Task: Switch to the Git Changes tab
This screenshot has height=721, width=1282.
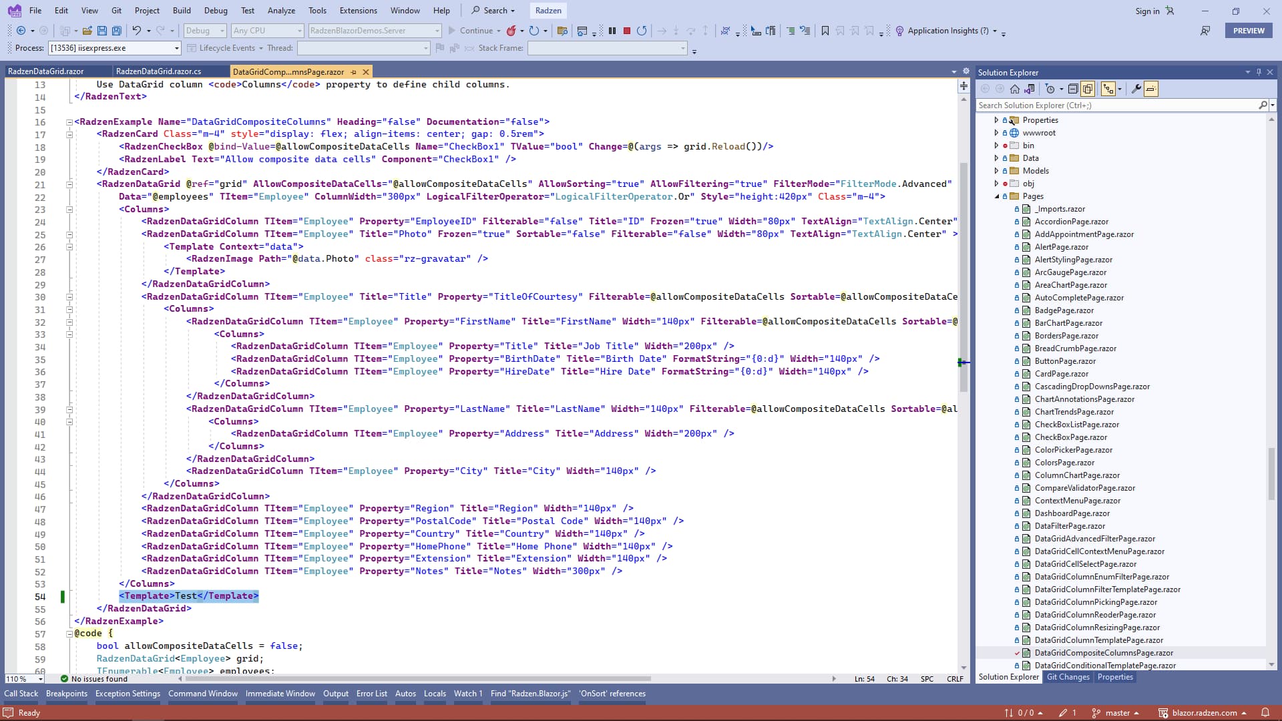Action: click(x=1068, y=677)
